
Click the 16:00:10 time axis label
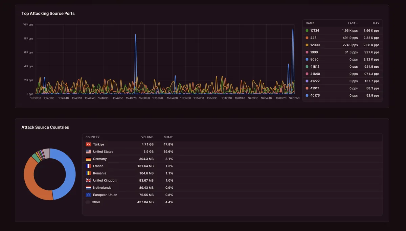click(226, 98)
